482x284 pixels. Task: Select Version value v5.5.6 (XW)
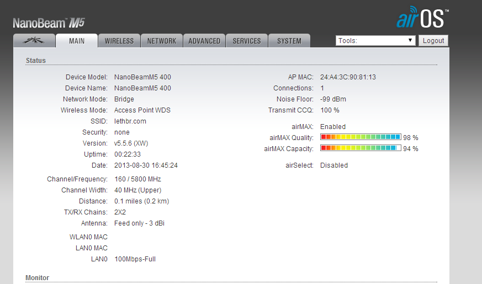(131, 143)
